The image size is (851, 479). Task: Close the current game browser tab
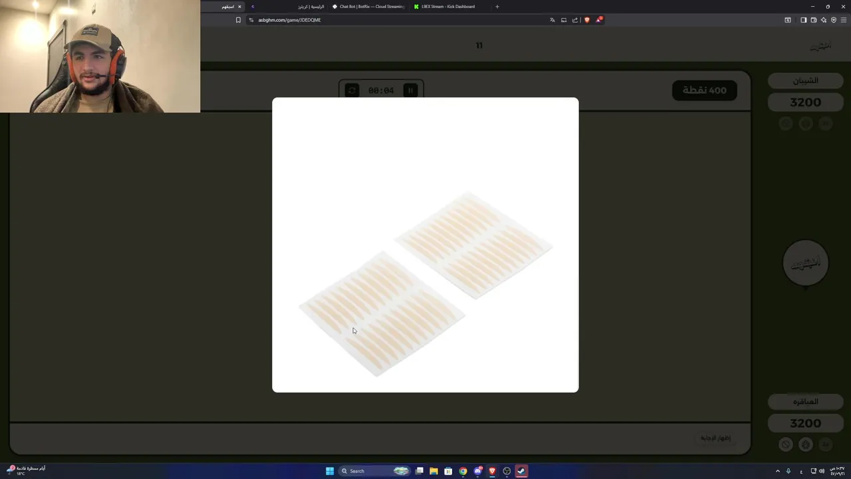point(239,7)
